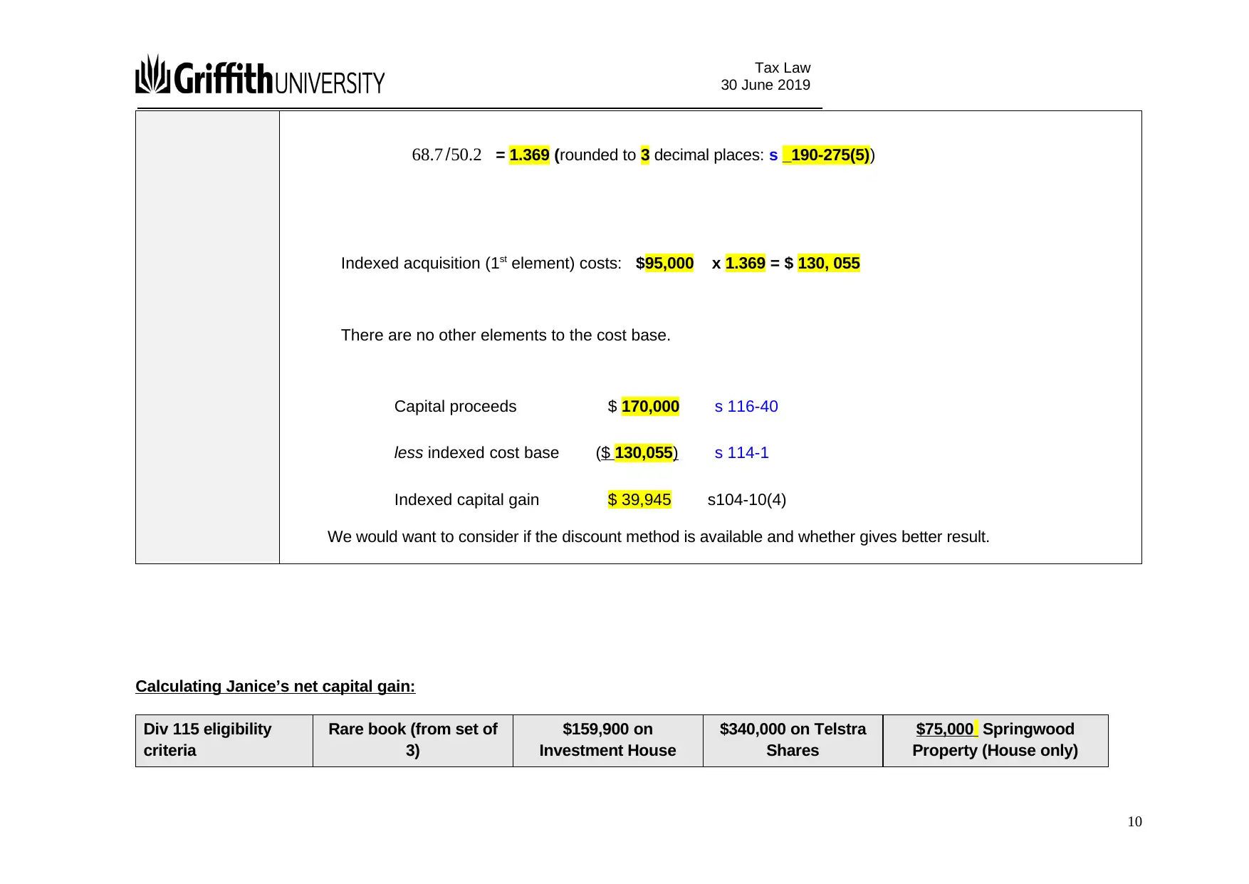Click the 'Indexed capital gain' label
Viewport: 1249px width, 884px height.
click(466, 499)
